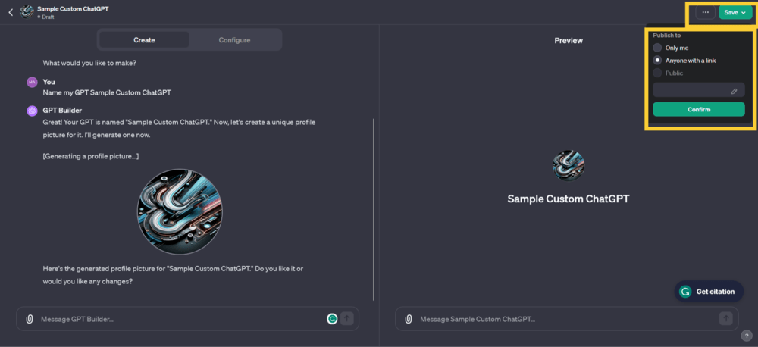Click the back arrow icon
Viewport: 758px width, 347px height.
pyautogui.click(x=10, y=12)
